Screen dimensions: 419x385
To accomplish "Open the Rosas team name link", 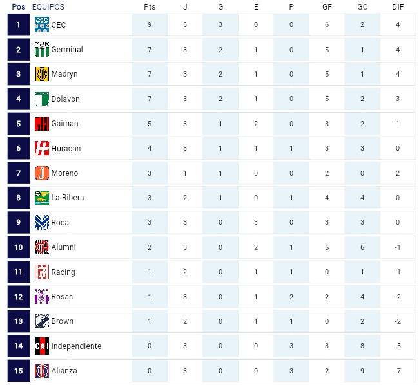I will pyautogui.click(x=62, y=296).
